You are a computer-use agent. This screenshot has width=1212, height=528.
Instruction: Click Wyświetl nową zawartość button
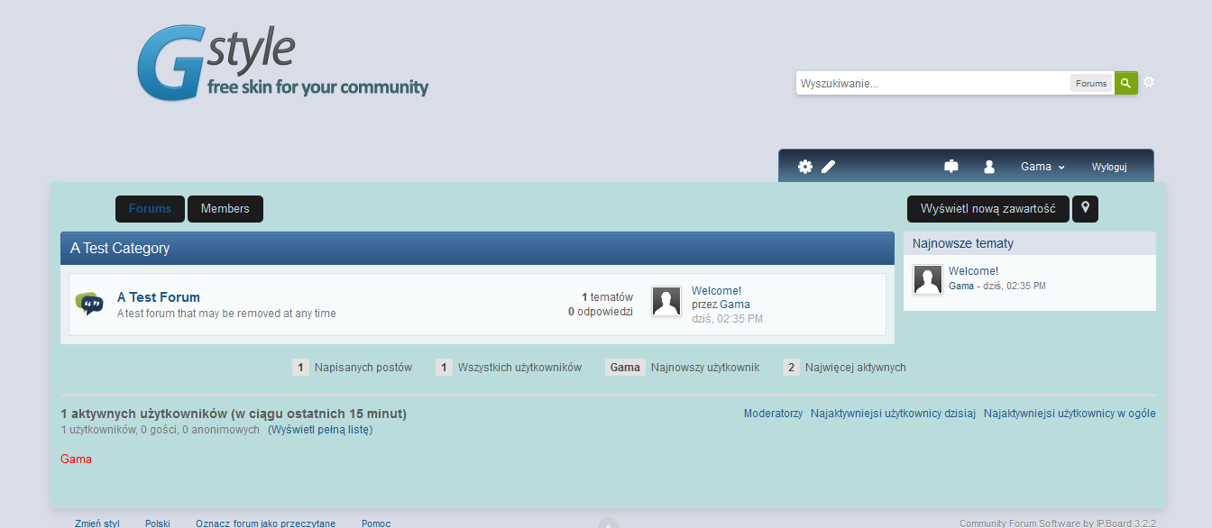point(987,209)
